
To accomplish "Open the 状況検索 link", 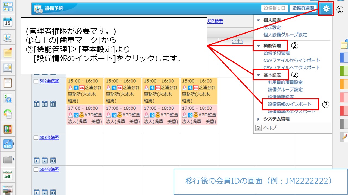I will (215, 21).
